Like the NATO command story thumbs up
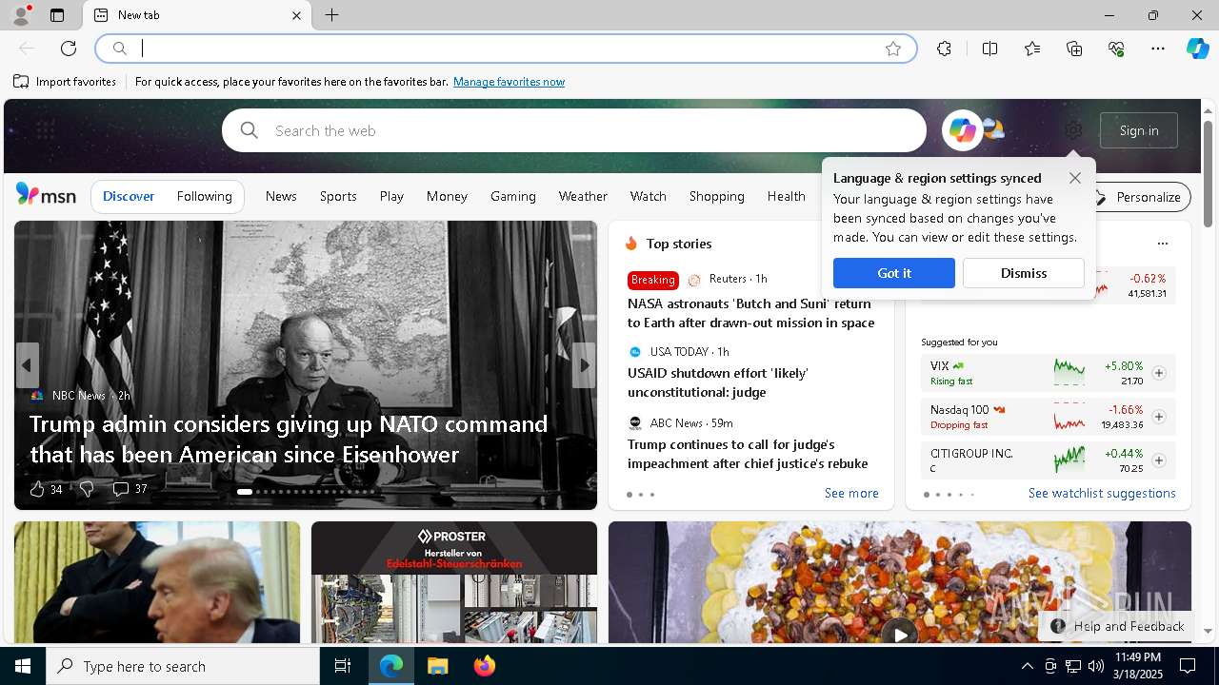 coord(37,489)
